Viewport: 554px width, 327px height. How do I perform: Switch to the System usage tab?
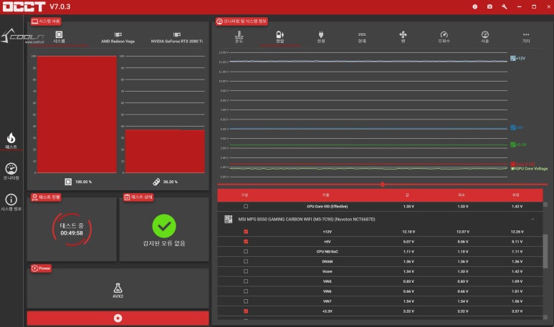coord(59,36)
